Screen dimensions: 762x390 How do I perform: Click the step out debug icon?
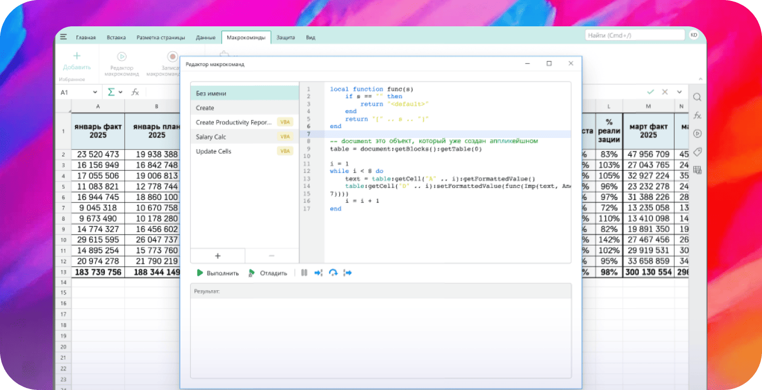pyautogui.click(x=347, y=273)
